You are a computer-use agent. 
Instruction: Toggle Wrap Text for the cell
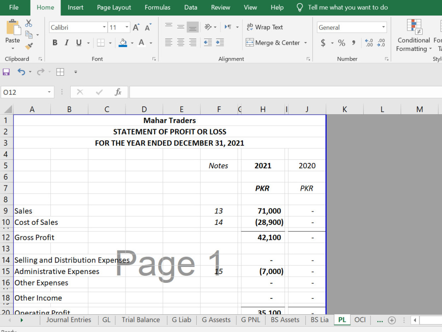(x=264, y=27)
